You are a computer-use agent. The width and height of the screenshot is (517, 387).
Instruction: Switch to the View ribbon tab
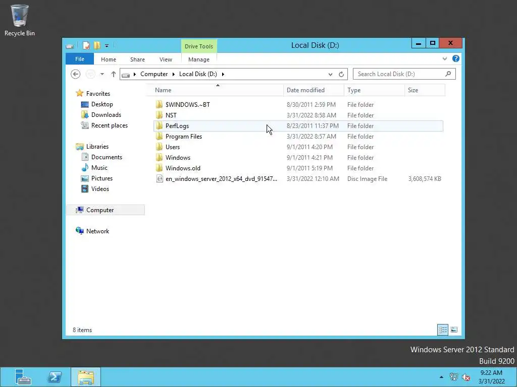point(166,59)
